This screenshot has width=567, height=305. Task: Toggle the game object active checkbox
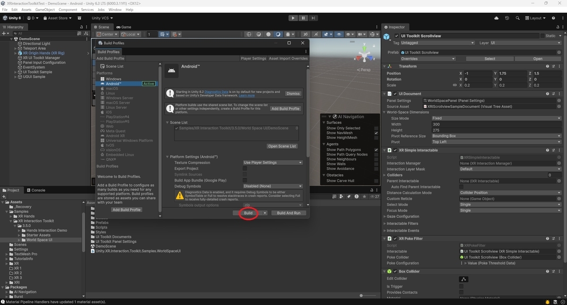[397, 36]
